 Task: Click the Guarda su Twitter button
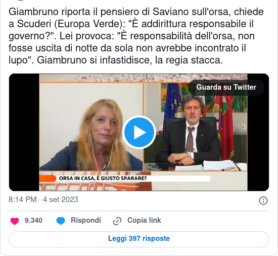(x=226, y=87)
